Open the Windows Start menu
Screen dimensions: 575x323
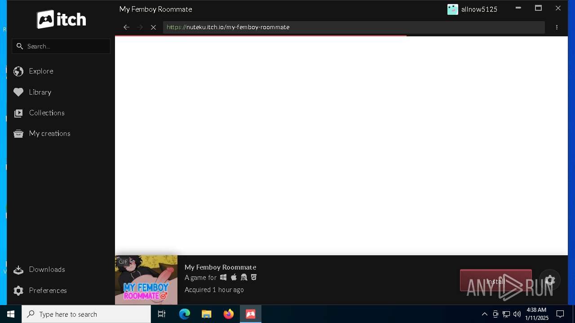pyautogui.click(x=11, y=314)
